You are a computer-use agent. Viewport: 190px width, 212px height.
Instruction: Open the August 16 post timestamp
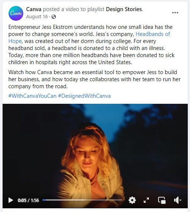37,17
